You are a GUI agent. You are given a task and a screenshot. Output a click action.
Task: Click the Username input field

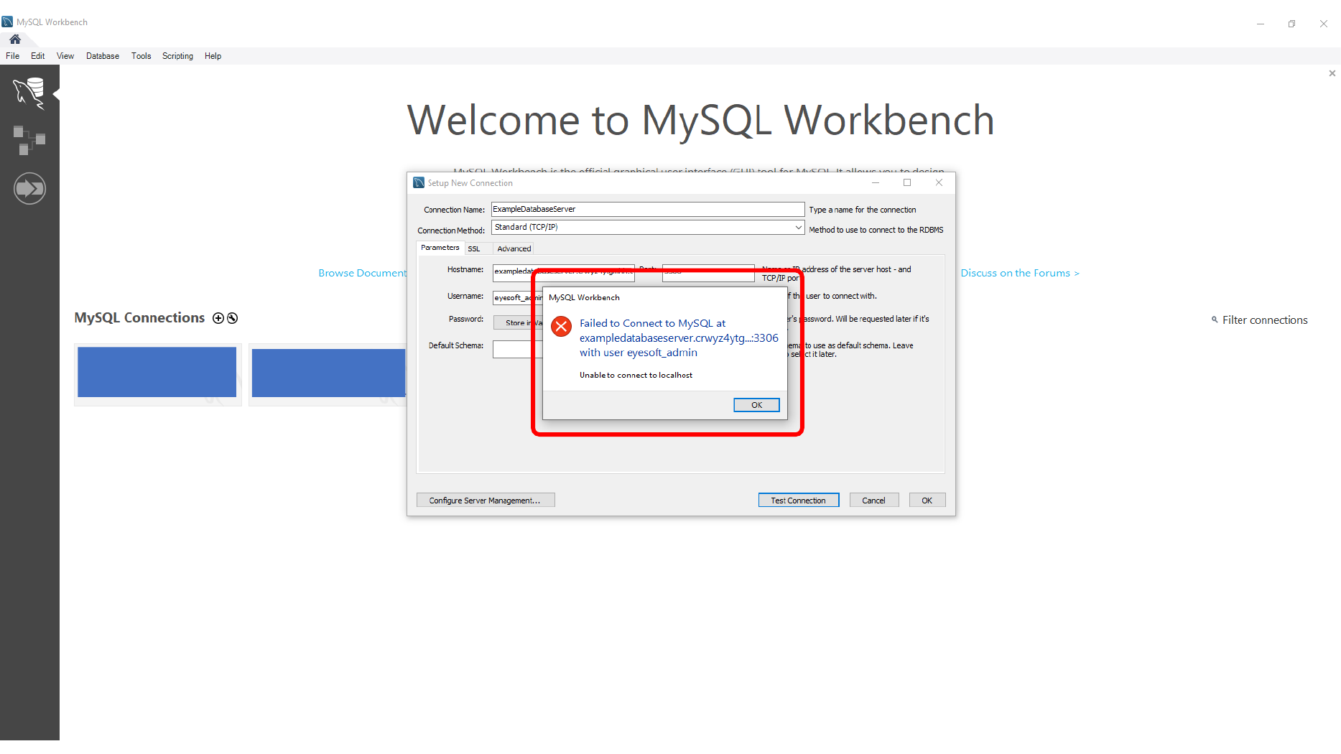pos(518,297)
